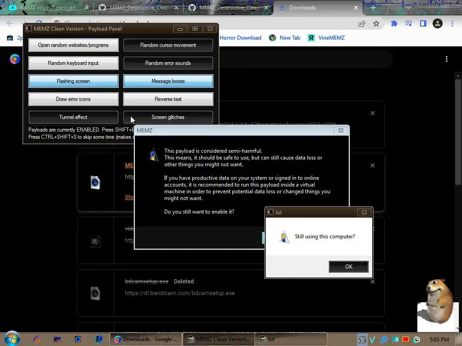Open New Tab bookmark
The width and height of the screenshot is (462, 346).
[x=285, y=38]
